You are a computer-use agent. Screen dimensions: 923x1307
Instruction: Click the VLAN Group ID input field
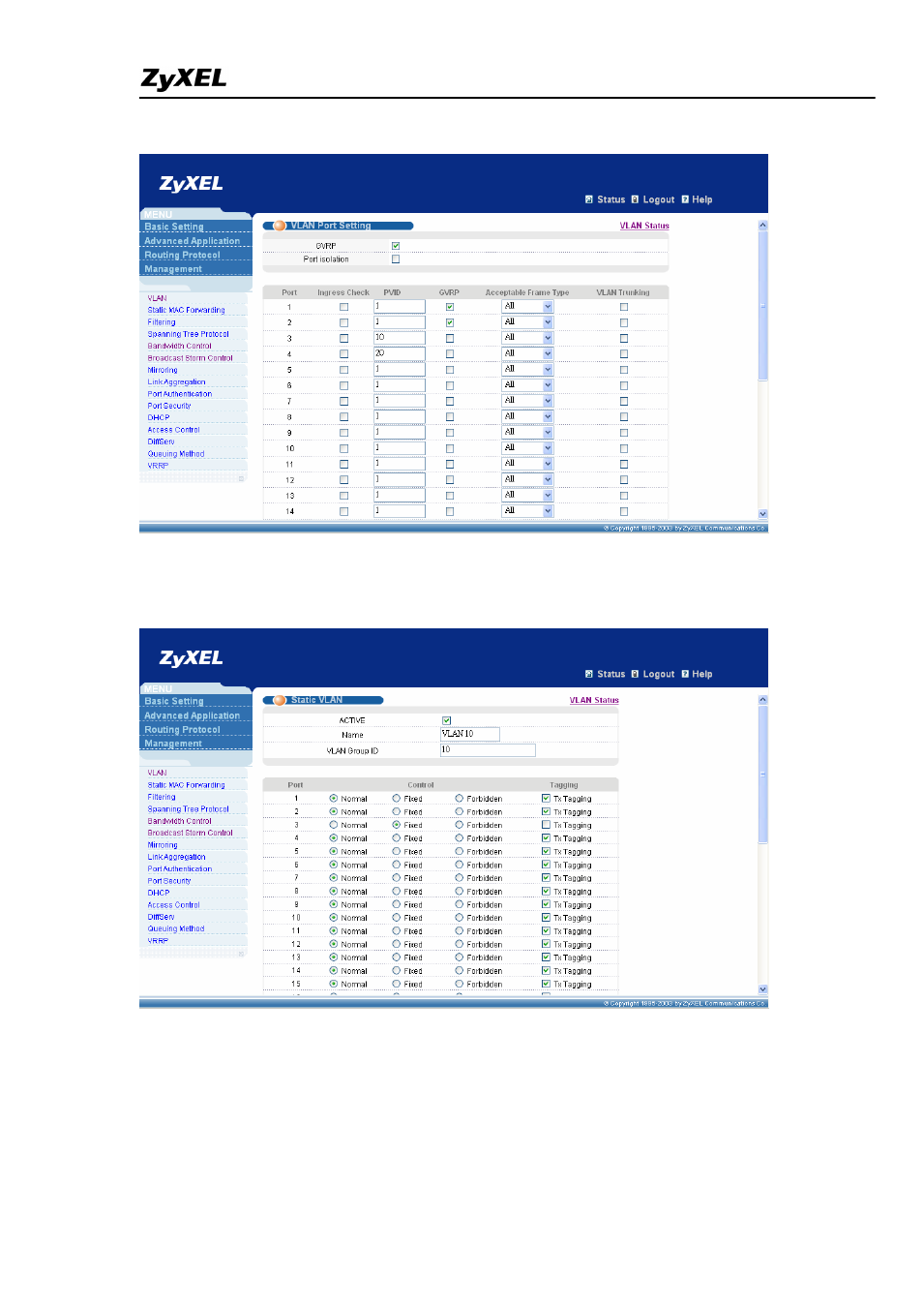point(488,750)
